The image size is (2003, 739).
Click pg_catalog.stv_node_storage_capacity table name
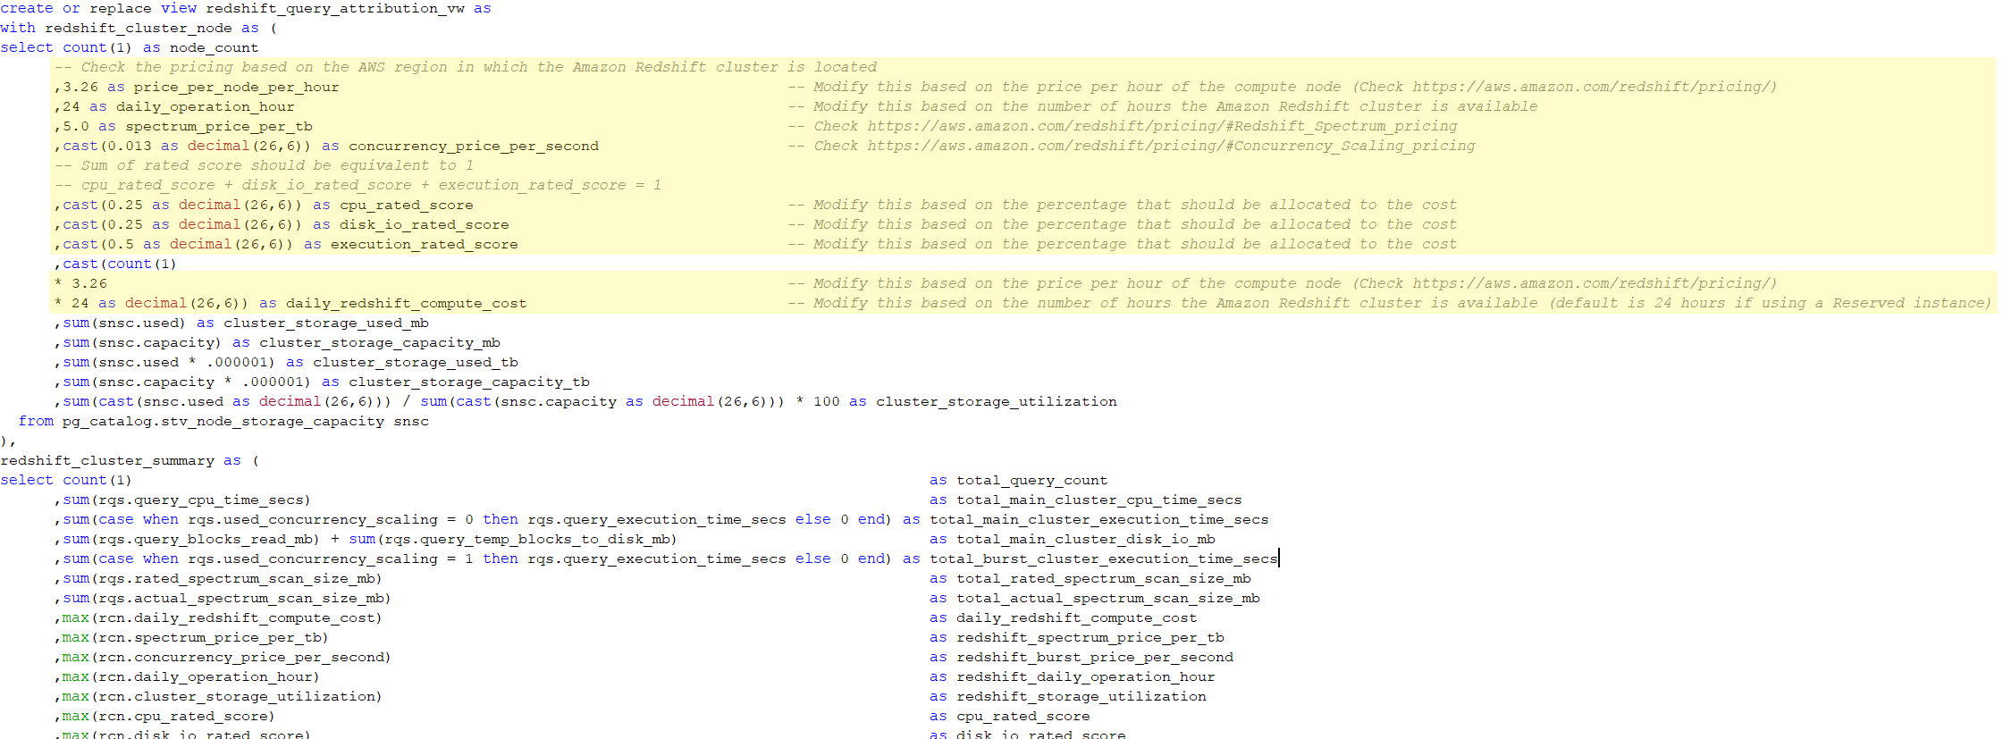223,421
